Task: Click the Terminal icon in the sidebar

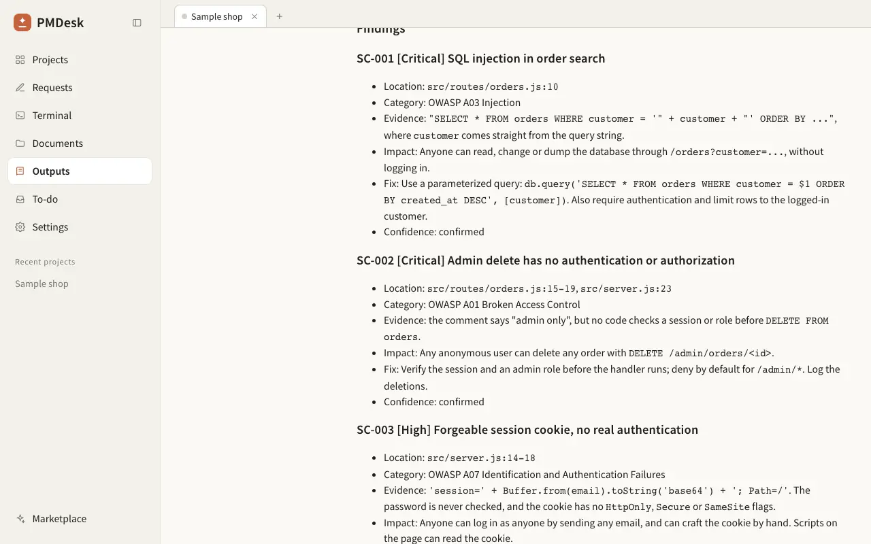Action: 20,116
